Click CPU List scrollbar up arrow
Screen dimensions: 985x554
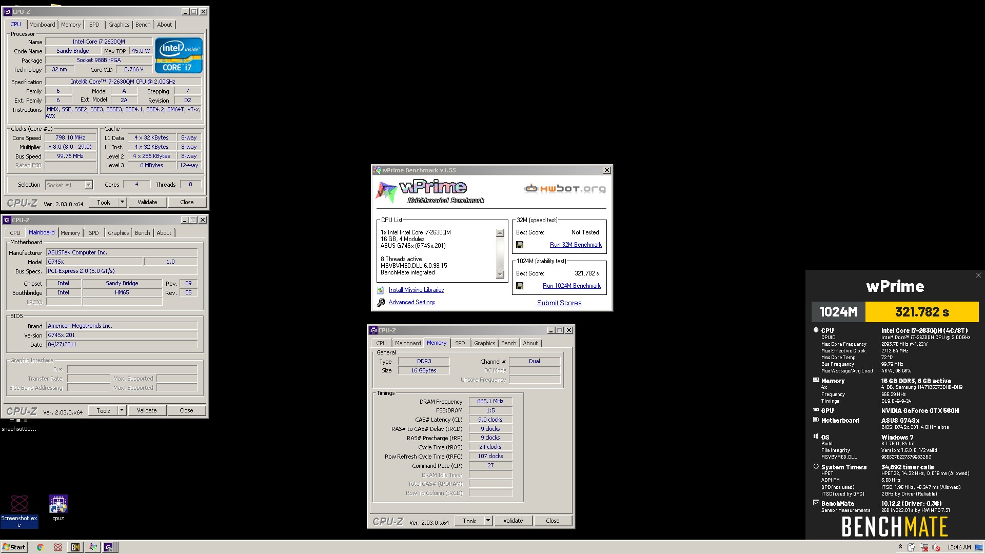[x=500, y=233]
